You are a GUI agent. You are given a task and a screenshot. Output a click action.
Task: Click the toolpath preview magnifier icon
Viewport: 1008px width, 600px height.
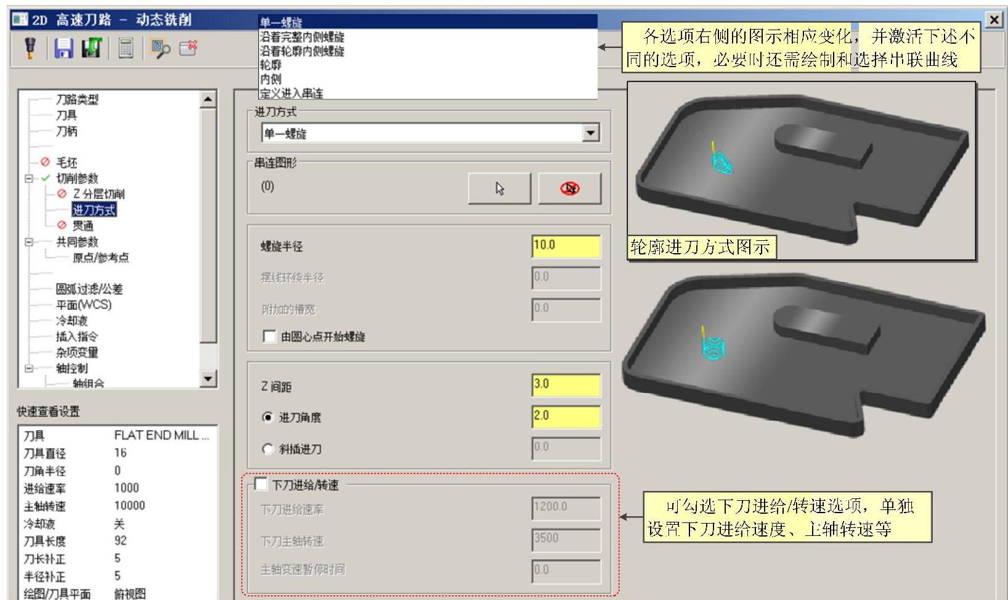[160, 48]
